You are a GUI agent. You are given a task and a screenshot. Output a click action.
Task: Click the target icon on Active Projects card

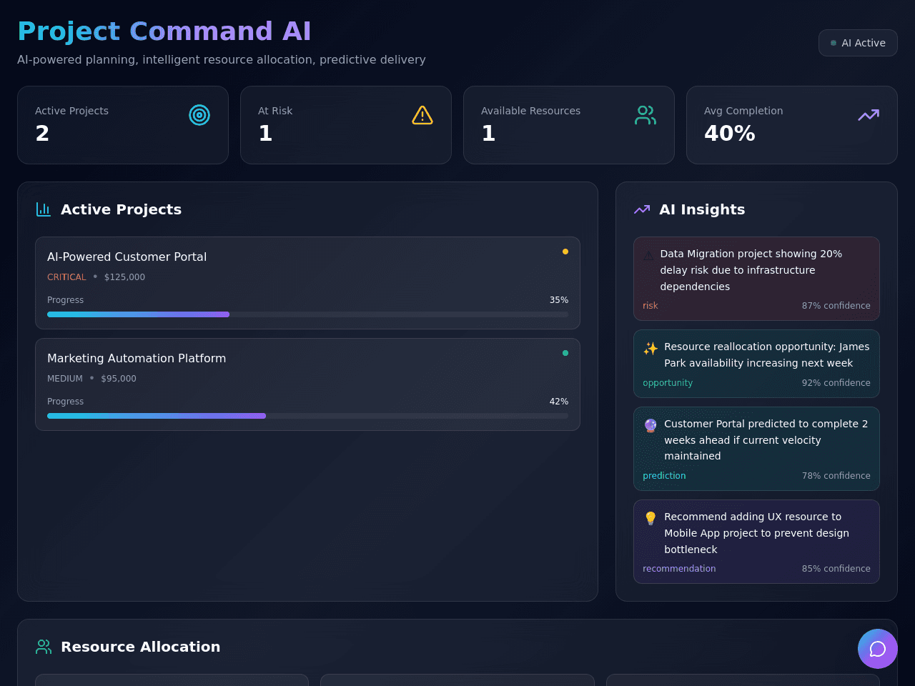(x=199, y=115)
